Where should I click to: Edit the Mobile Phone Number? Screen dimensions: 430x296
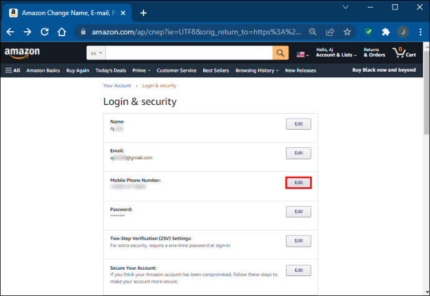click(299, 183)
